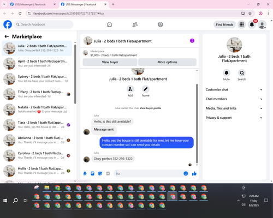Open the $1,000 Marketplace listing link
The width and height of the screenshot is (273, 218).
tap(114, 55)
